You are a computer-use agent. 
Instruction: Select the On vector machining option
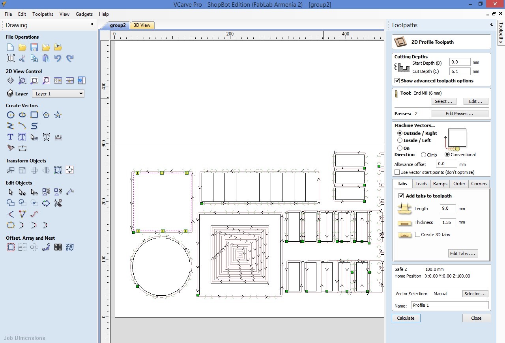(400, 148)
